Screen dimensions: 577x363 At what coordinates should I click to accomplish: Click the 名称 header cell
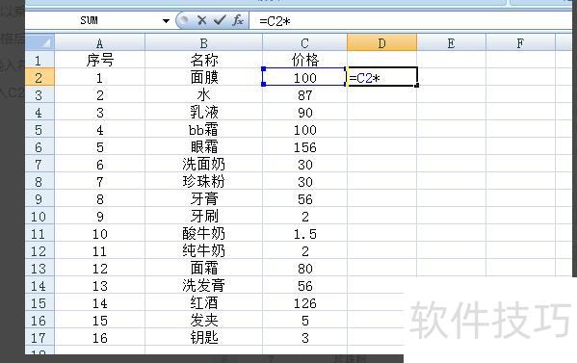click(204, 60)
